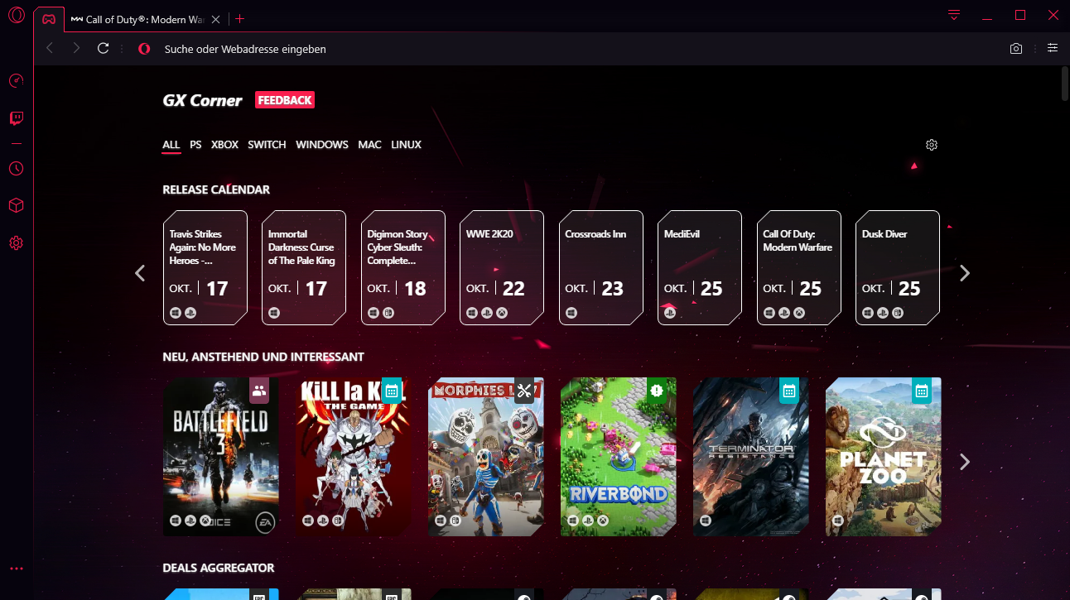Click the DEALS AGGREGATOR heading

coord(219,568)
